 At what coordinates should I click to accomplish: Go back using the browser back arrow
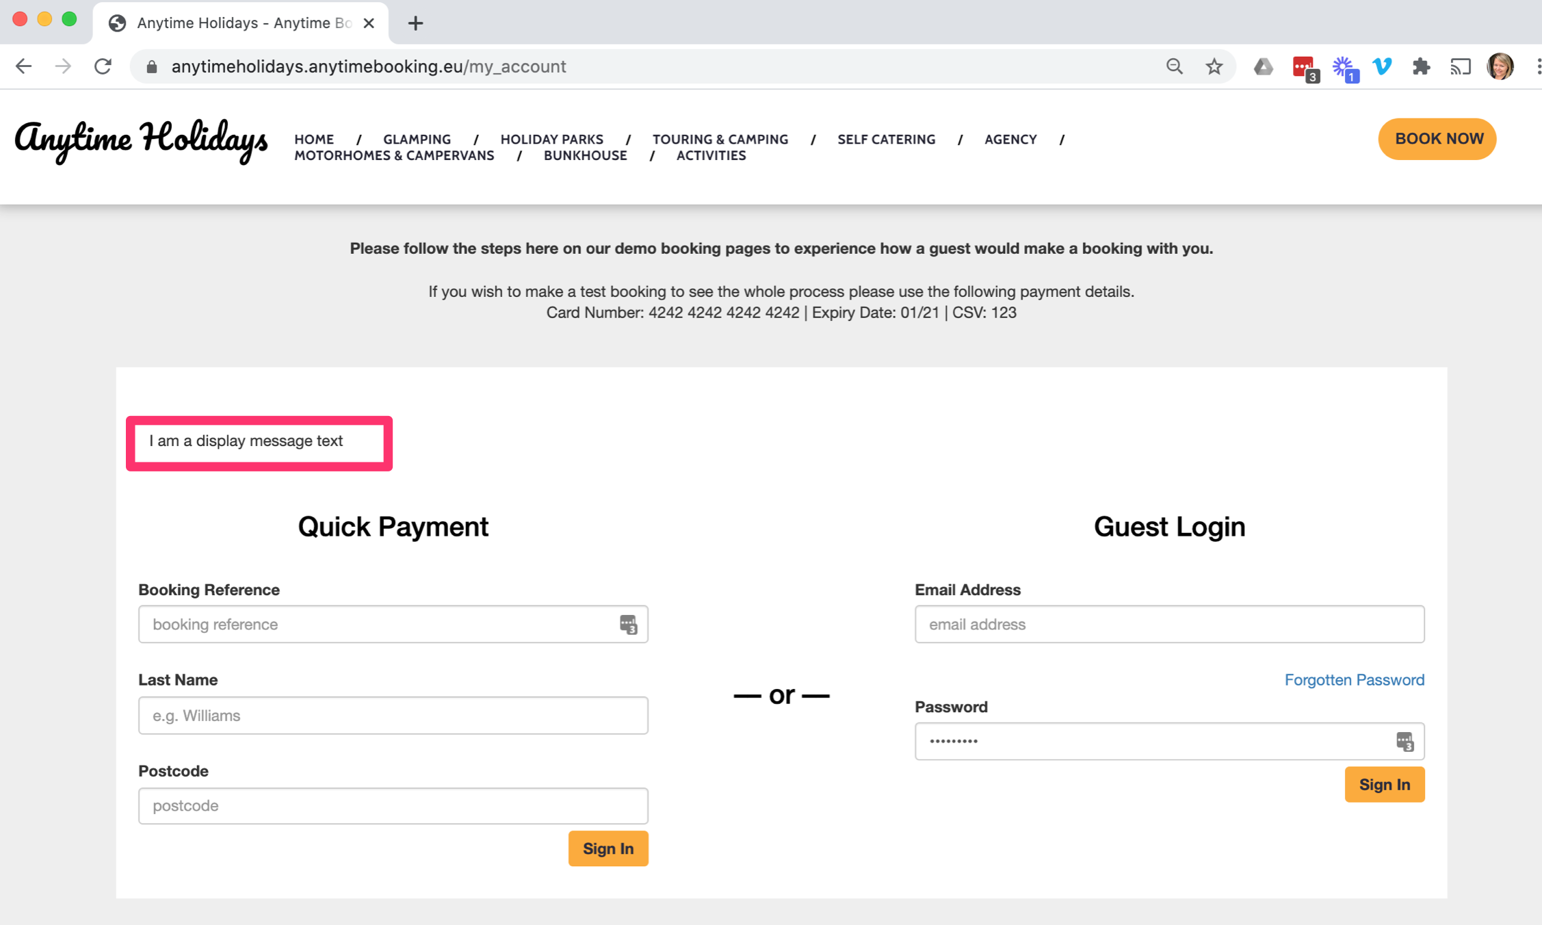(24, 66)
